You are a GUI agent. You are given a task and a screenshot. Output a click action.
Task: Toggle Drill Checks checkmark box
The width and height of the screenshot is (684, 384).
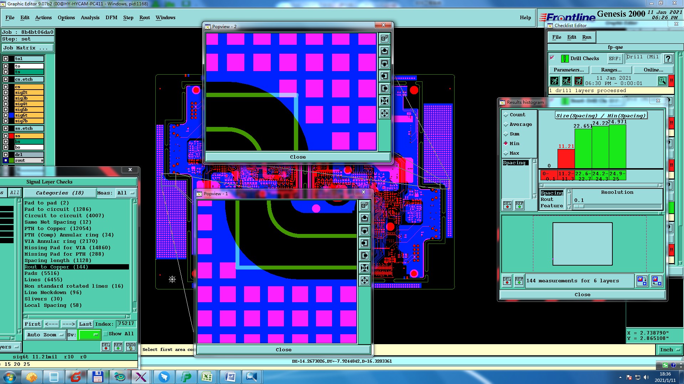[552, 58]
